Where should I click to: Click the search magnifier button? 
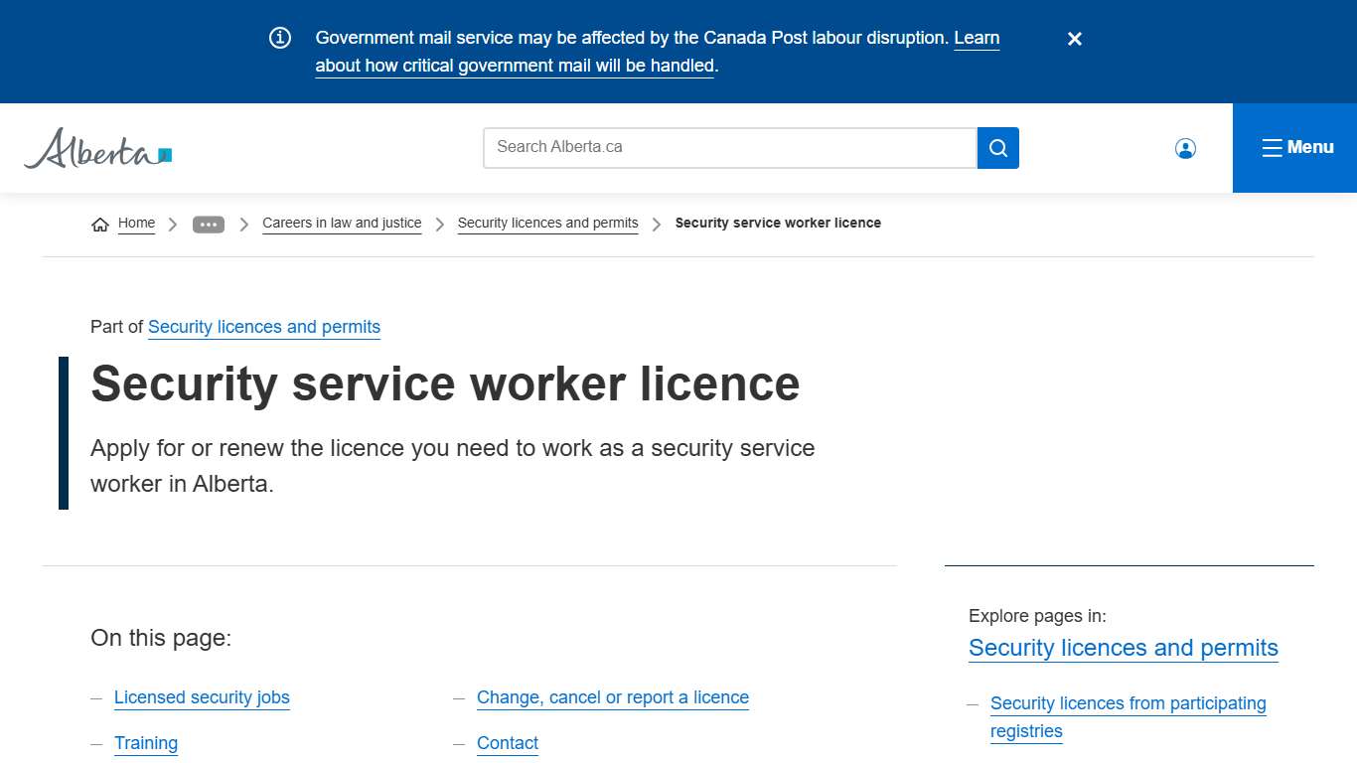point(997,147)
